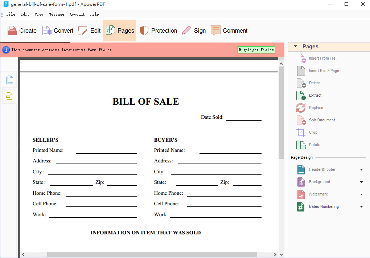
Task: Click the Seller's State field
Action: [x=71, y=182]
